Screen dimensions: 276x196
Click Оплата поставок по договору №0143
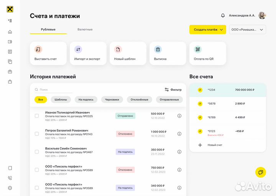pos(69,134)
